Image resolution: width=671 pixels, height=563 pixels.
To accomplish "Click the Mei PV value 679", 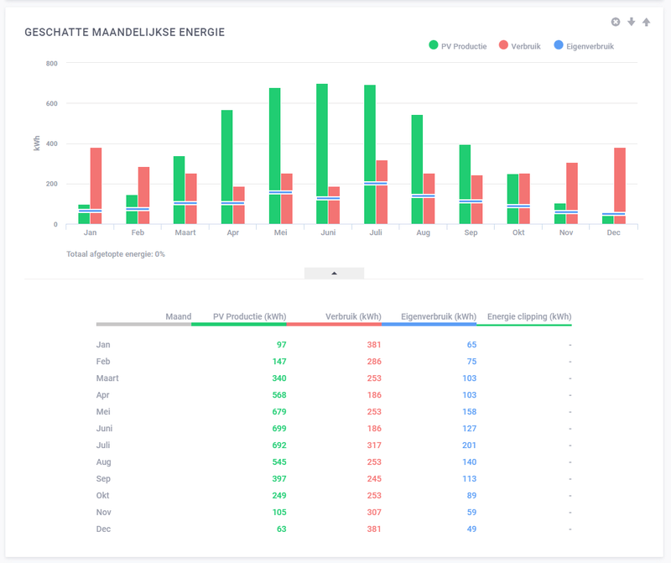I will click(278, 412).
